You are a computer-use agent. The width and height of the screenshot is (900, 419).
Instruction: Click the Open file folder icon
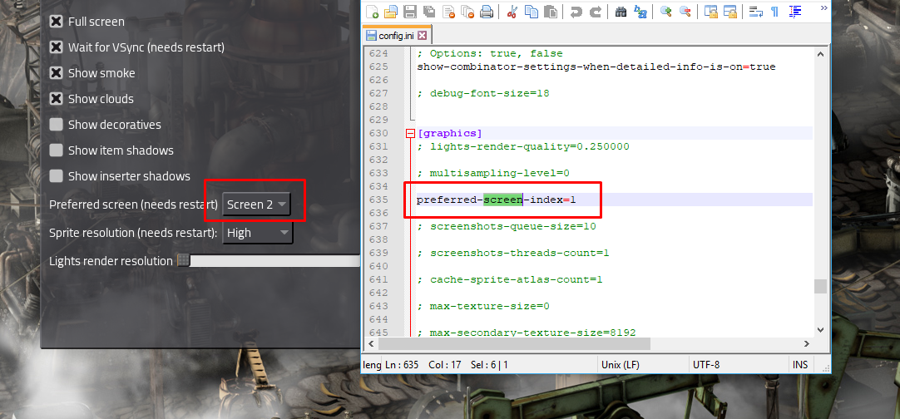pyautogui.click(x=391, y=12)
